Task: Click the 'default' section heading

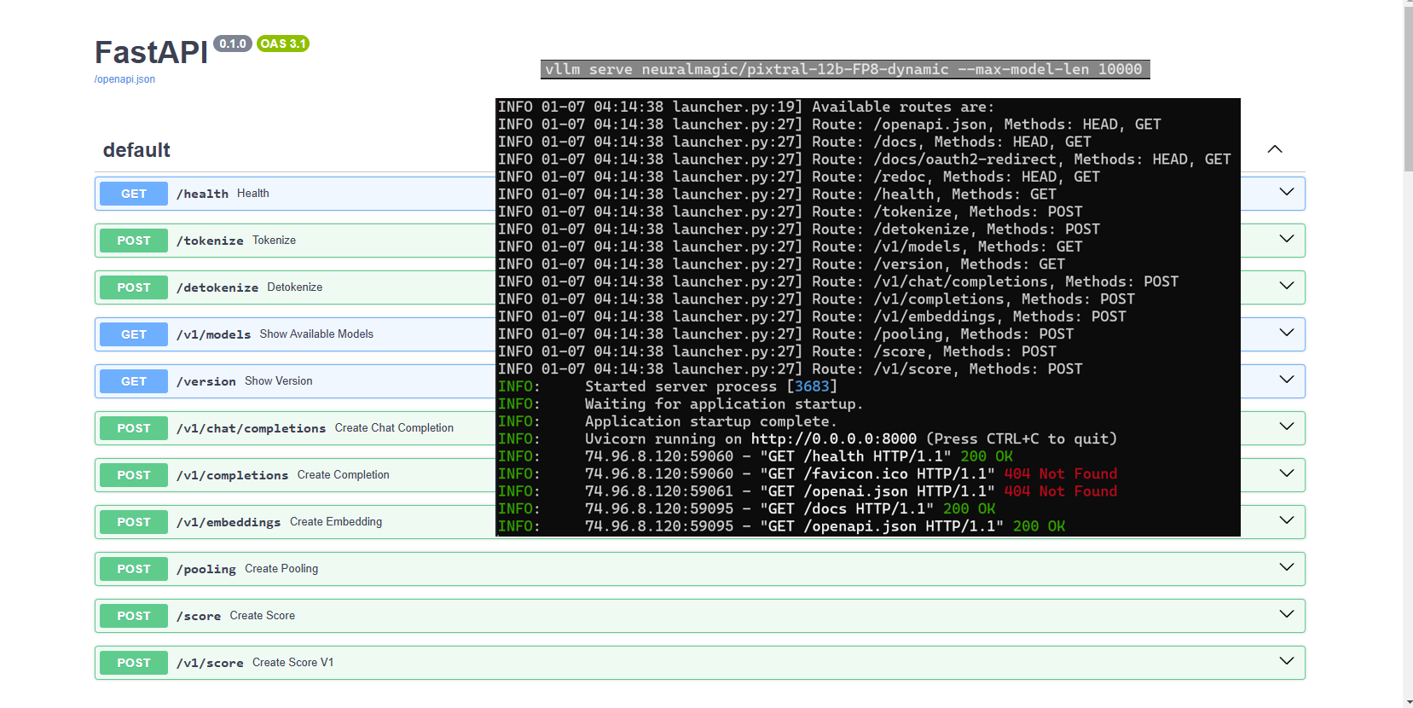Action: 136,150
